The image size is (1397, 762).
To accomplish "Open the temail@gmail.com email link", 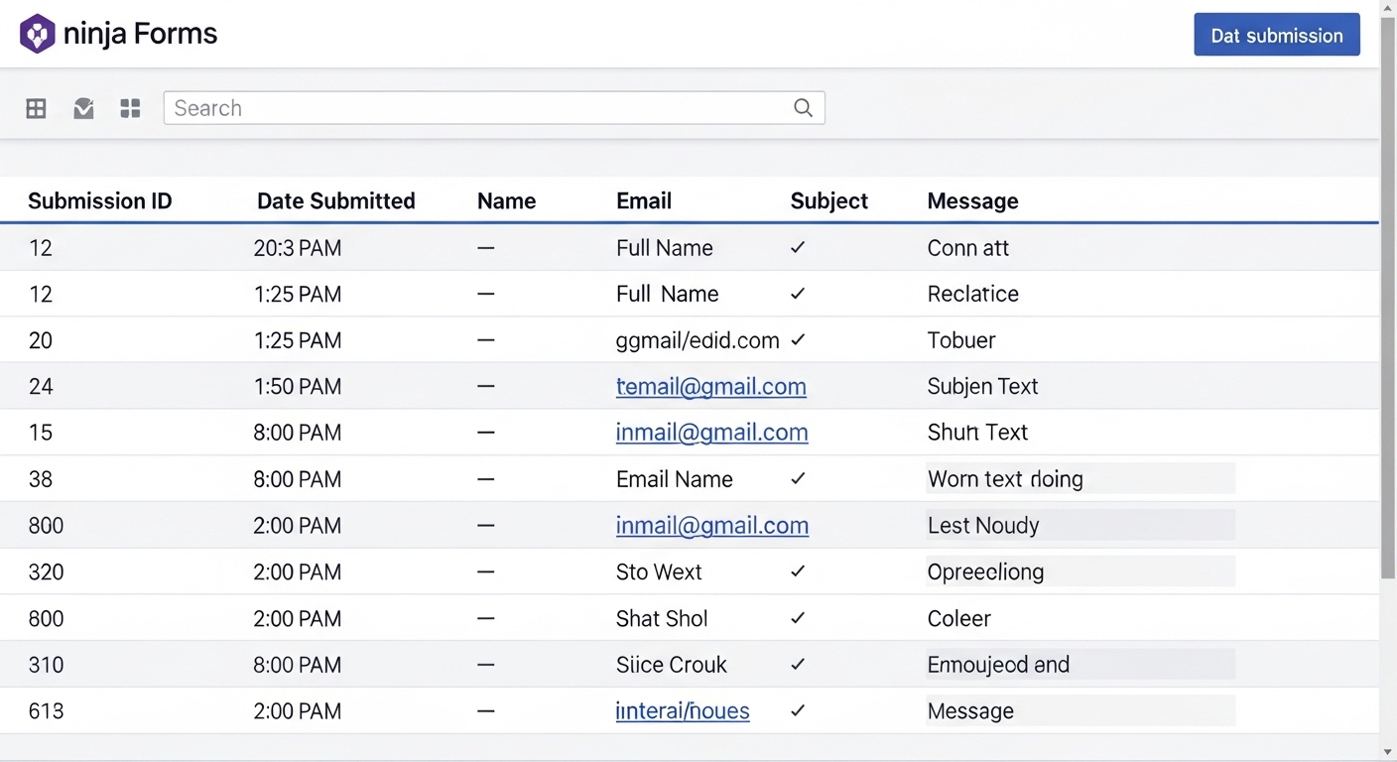I will [710, 386].
